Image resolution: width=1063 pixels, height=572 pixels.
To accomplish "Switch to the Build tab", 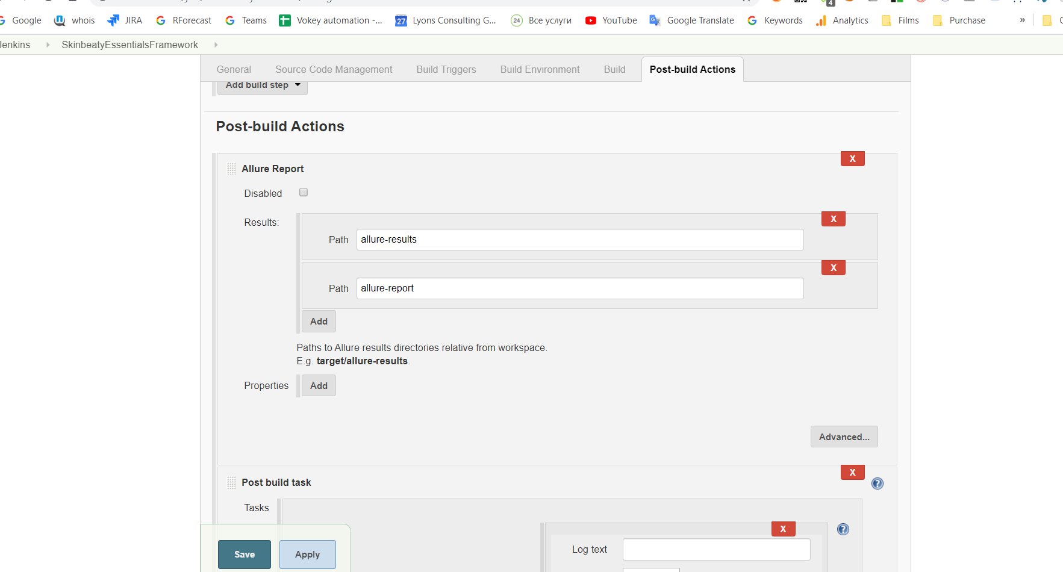I will tap(615, 70).
